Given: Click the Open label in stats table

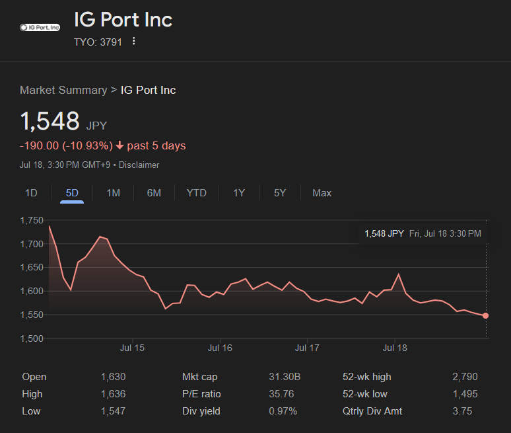Looking at the screenshot, I should point(34,377).
